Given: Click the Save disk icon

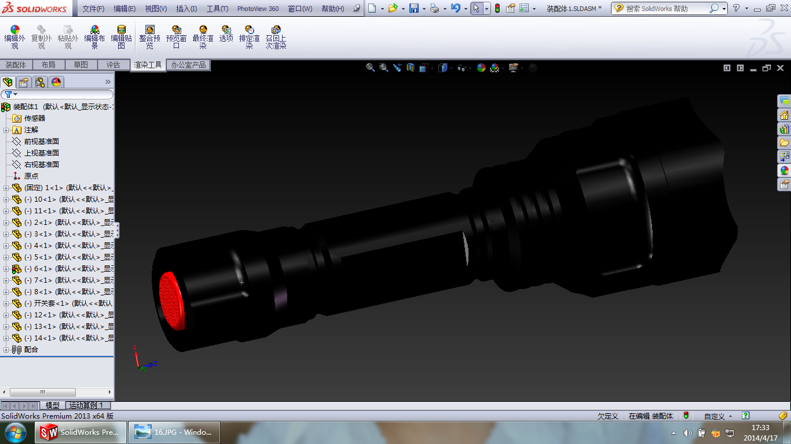Looking at the screenshot, I should 413,8.
